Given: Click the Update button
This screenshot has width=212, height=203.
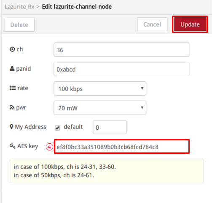Looking at the screenshot, I should coord(190,24).
